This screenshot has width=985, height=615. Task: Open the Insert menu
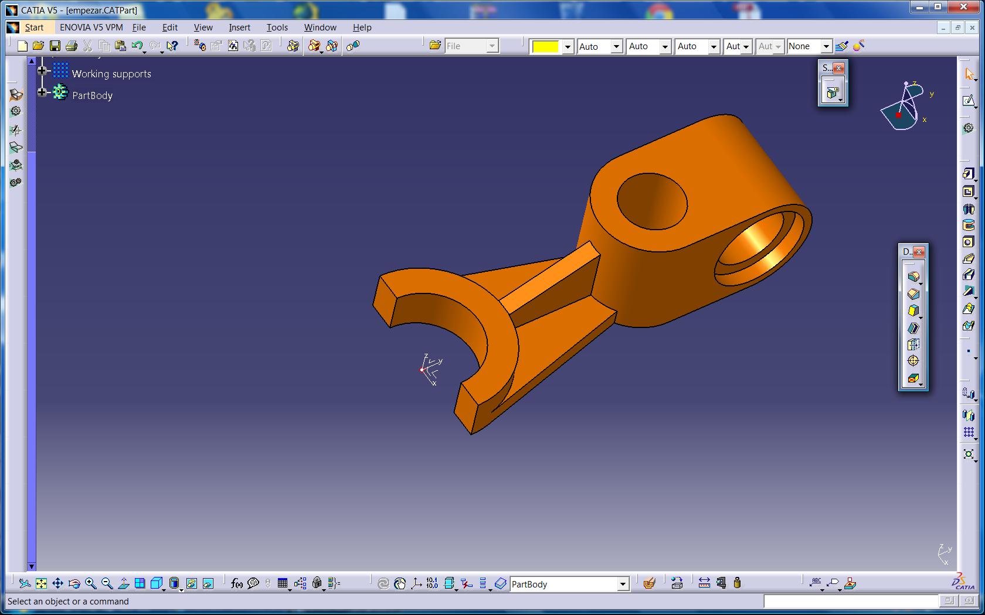(240, 28)
